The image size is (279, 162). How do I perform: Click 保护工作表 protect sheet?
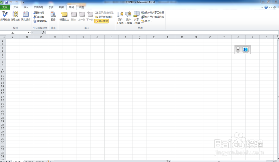pyautogui.click(x=120, y=17)
